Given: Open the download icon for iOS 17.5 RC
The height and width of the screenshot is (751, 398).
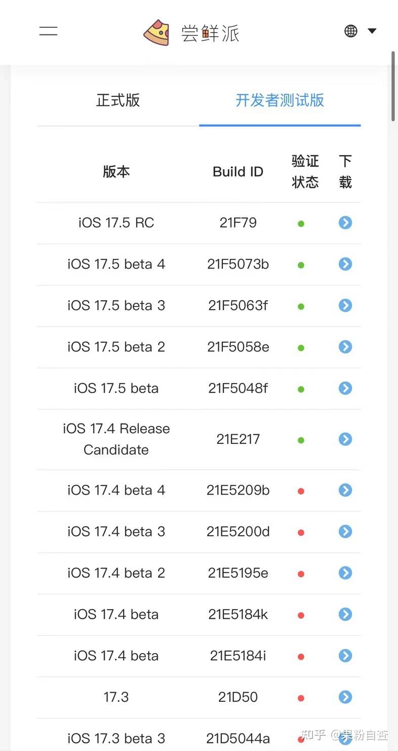Looking at the screenshot, I should (x=345, y=222).
